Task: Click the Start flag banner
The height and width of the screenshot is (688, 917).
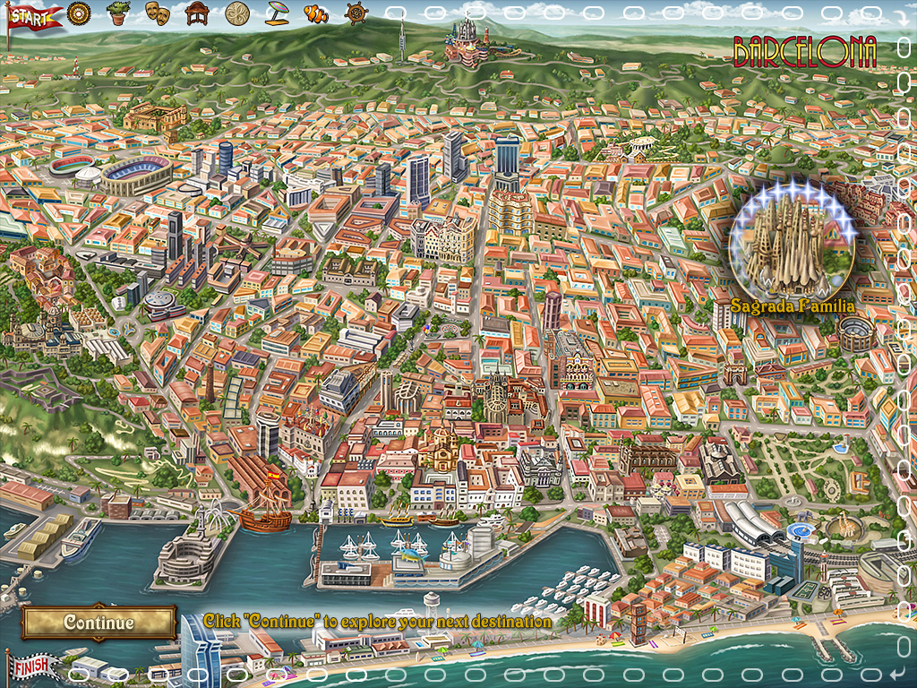Action: click(x=34, y=16)
